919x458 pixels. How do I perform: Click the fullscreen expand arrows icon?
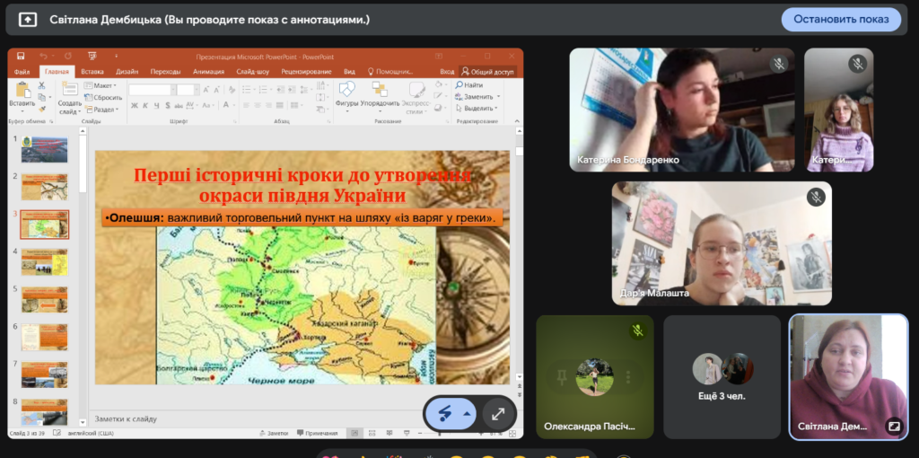point(497,413)
